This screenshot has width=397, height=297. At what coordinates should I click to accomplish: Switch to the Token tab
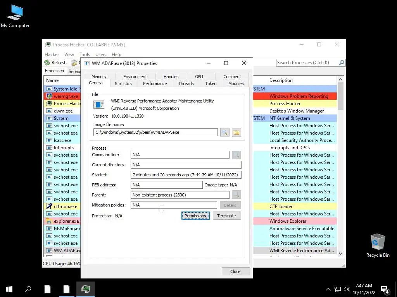[211, 84]
